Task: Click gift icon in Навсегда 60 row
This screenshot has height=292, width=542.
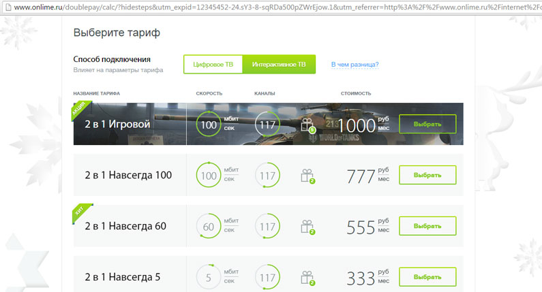Action: [307, 227]
